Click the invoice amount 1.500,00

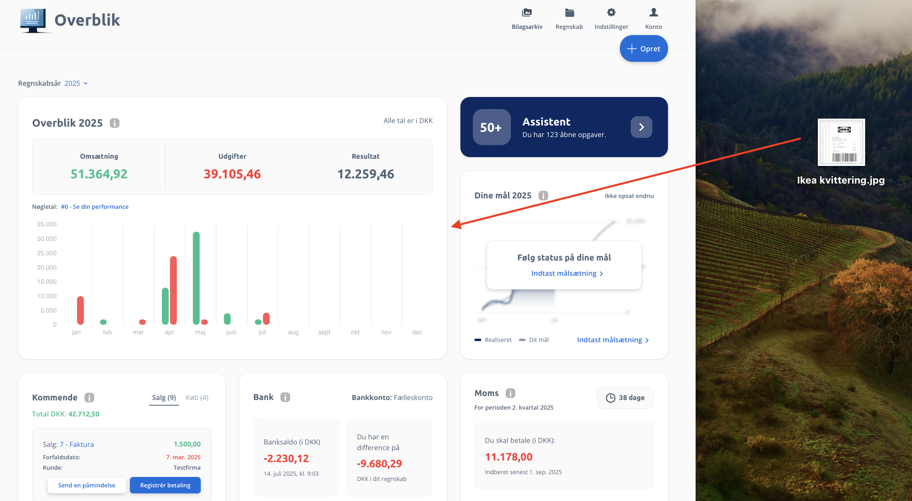pyautogui.click(x=187, y=444)
